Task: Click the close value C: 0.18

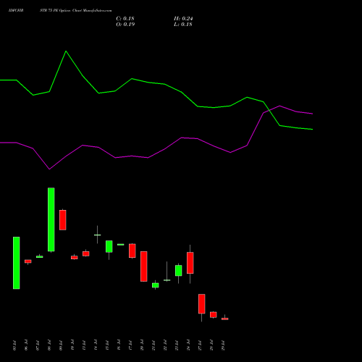Action: 125,19
